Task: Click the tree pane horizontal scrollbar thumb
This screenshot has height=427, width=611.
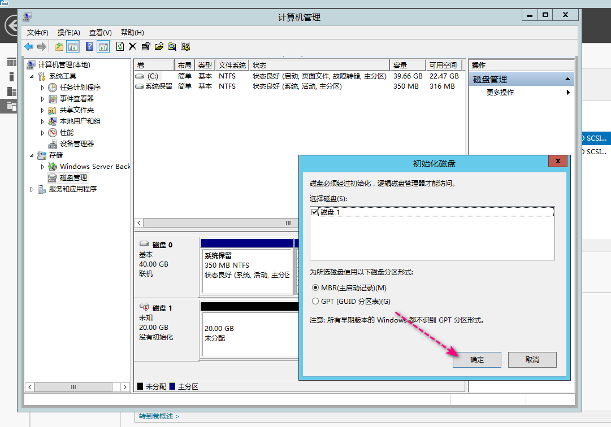Action: 73,387
